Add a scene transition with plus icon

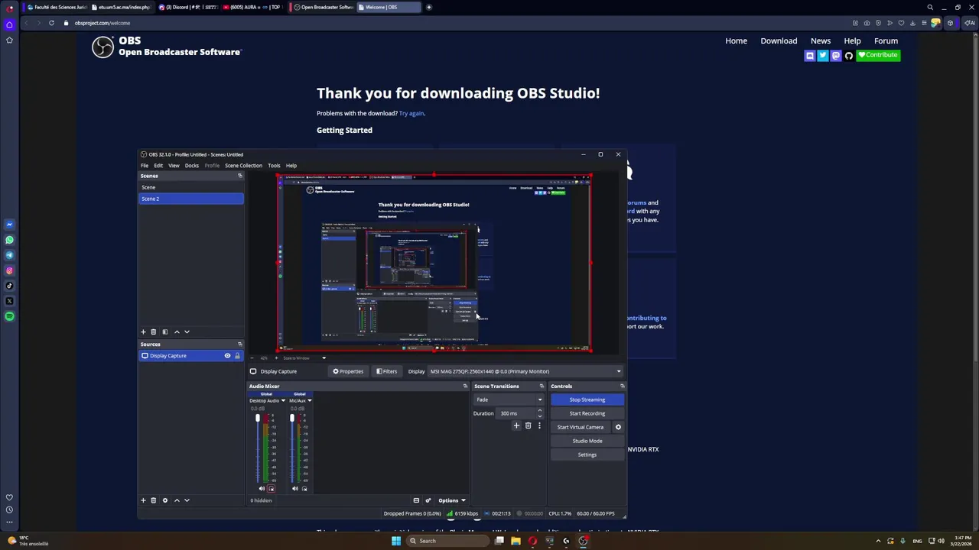[516, 426]
